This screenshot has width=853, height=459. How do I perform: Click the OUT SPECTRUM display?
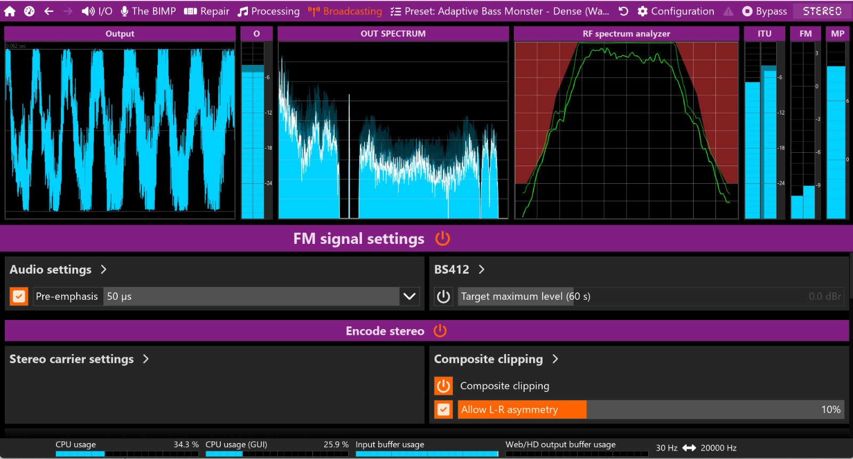pos(393,130)
